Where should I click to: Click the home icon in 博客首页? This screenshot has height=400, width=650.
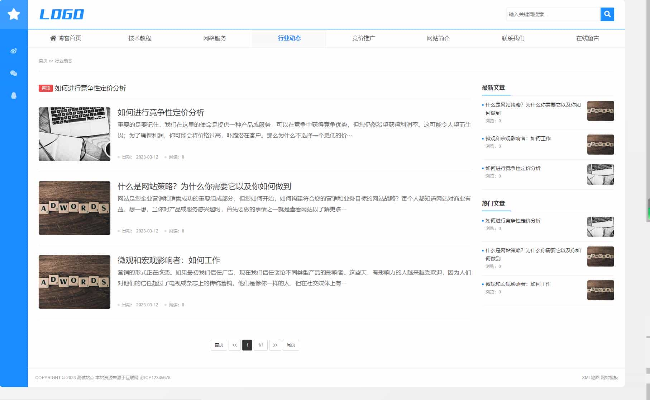[x=53, y=38]
